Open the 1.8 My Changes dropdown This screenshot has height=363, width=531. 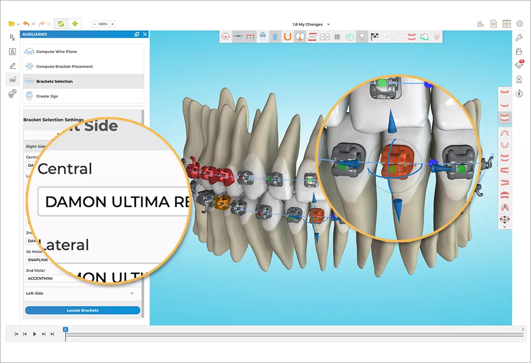click(311, 24)
